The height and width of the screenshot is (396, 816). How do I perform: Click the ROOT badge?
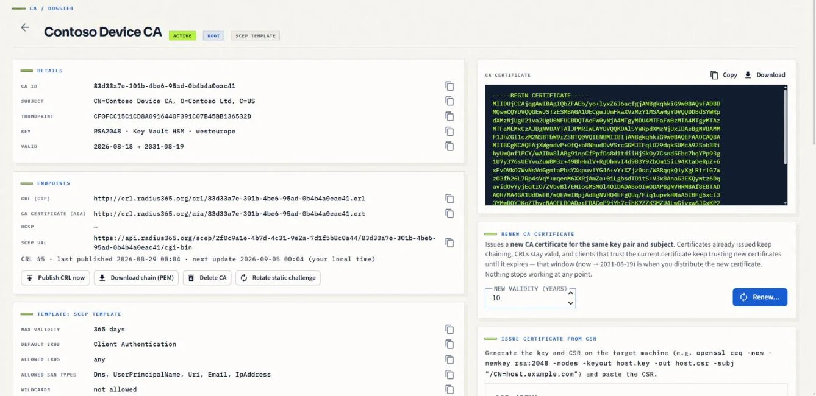(x=213, y=36)
